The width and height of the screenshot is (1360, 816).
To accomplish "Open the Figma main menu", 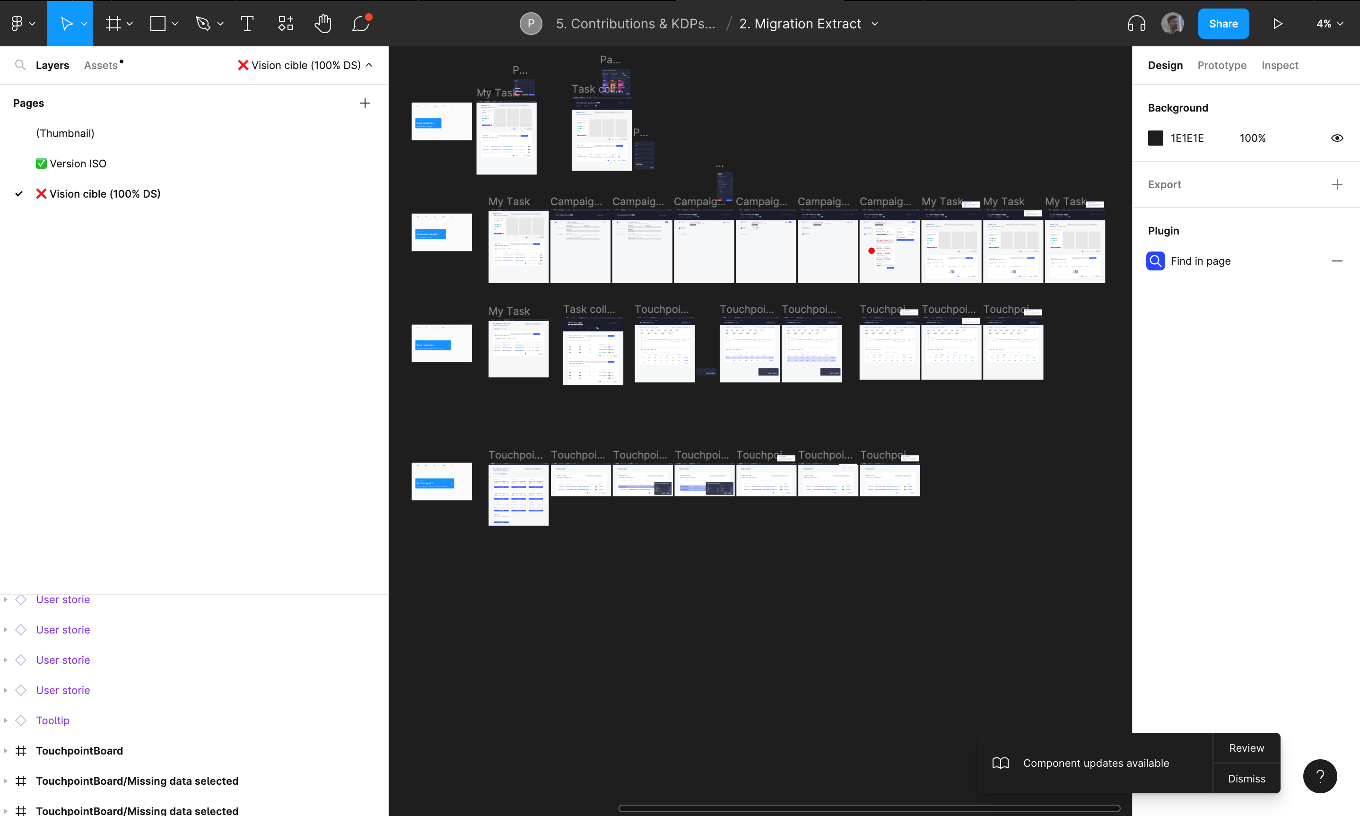I will pos(17,24).
